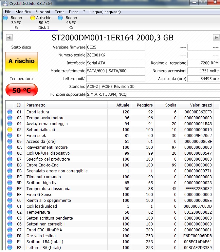Click status orb of row ID C2
220x252 pixels.
[x=10, y=212]
